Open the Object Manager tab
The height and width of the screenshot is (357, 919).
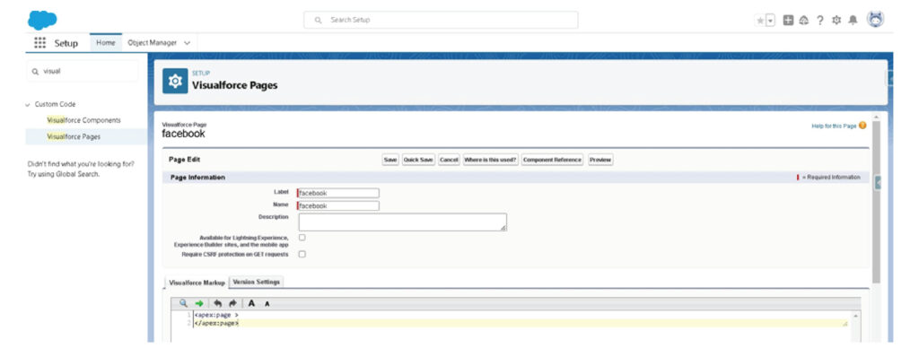point(152,43)
